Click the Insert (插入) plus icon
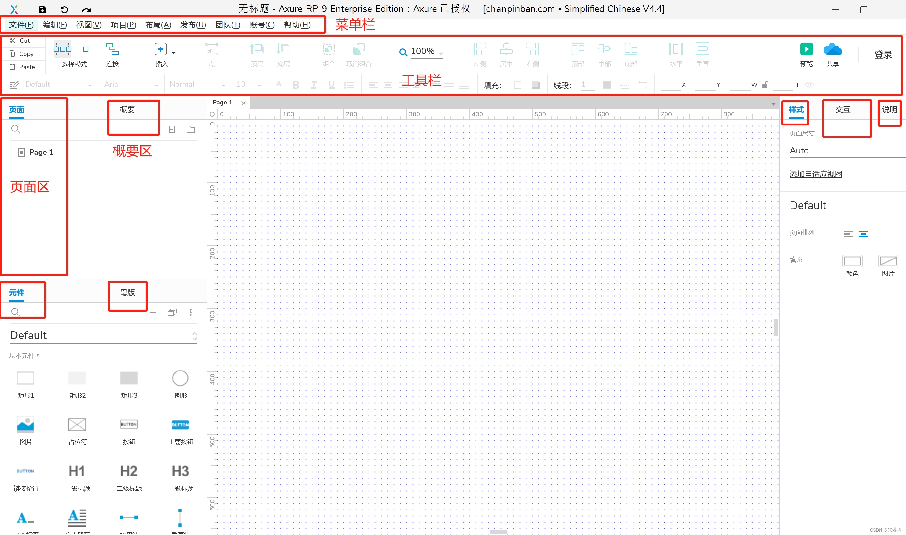The width and height of the screenshot is (906, 535). tap(160, 49)
